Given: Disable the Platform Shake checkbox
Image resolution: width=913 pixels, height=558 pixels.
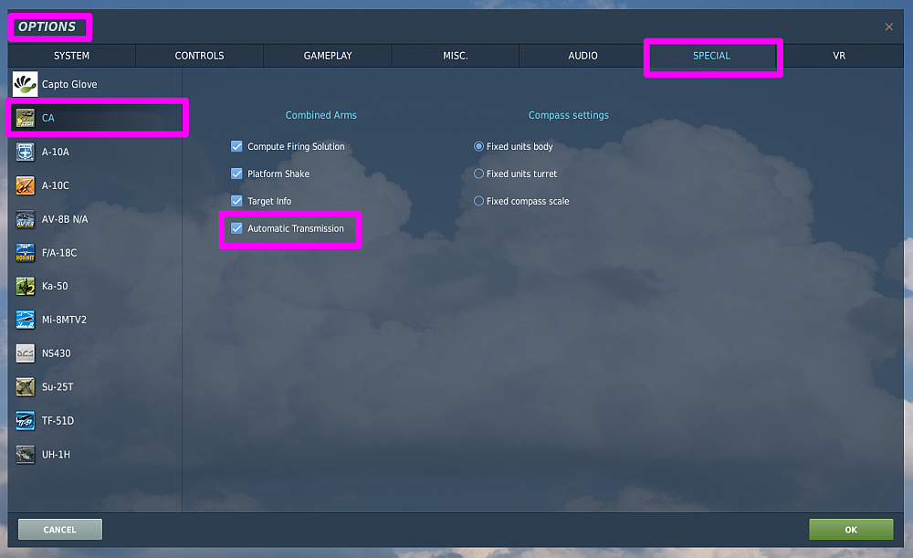Looking at the screenshot, I should (x=236, y=174).
